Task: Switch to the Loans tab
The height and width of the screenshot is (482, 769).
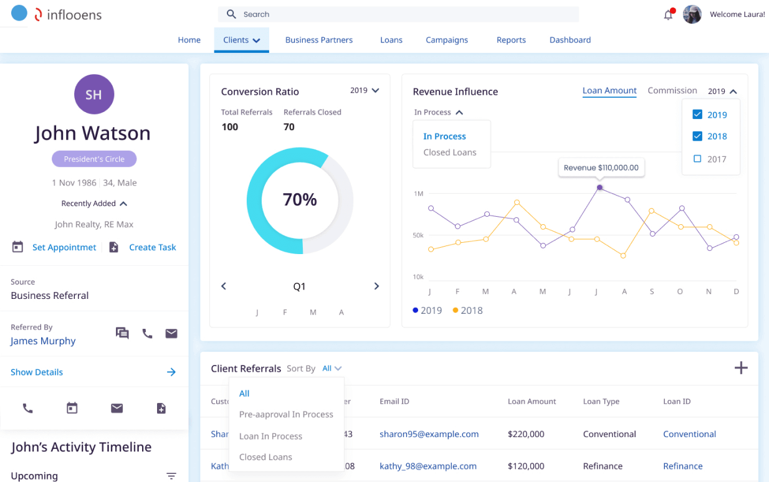Action: (x=391, y=39)
